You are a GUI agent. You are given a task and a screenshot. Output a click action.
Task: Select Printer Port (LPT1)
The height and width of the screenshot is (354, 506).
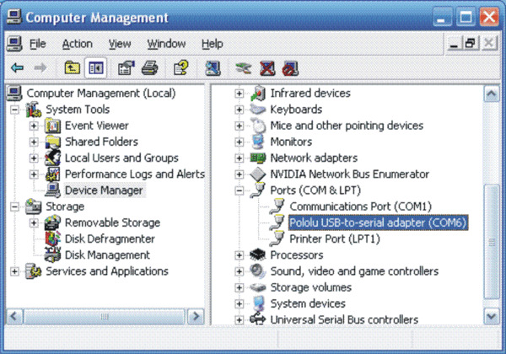335,239
